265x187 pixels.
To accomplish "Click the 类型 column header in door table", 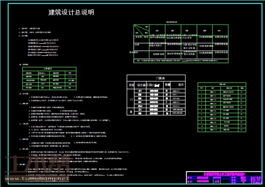I will (131, 85).
